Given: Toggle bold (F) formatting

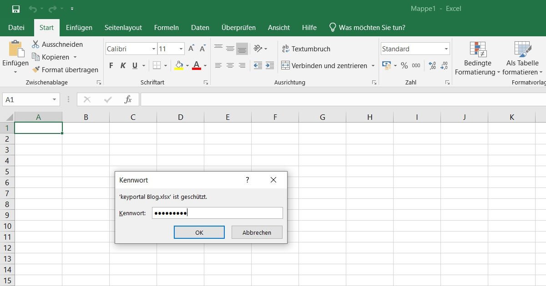Looking at the screenshot, I should [111, 66].
